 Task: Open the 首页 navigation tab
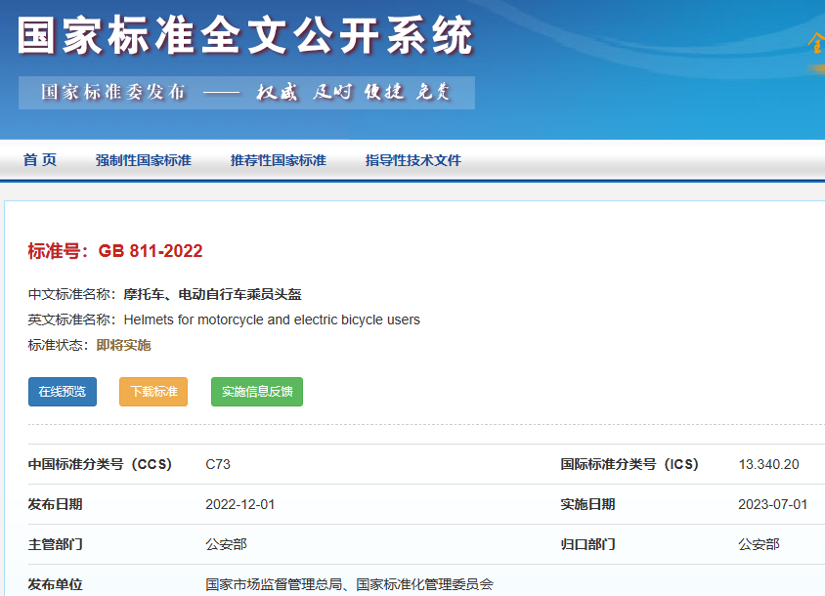click(40, 160)
